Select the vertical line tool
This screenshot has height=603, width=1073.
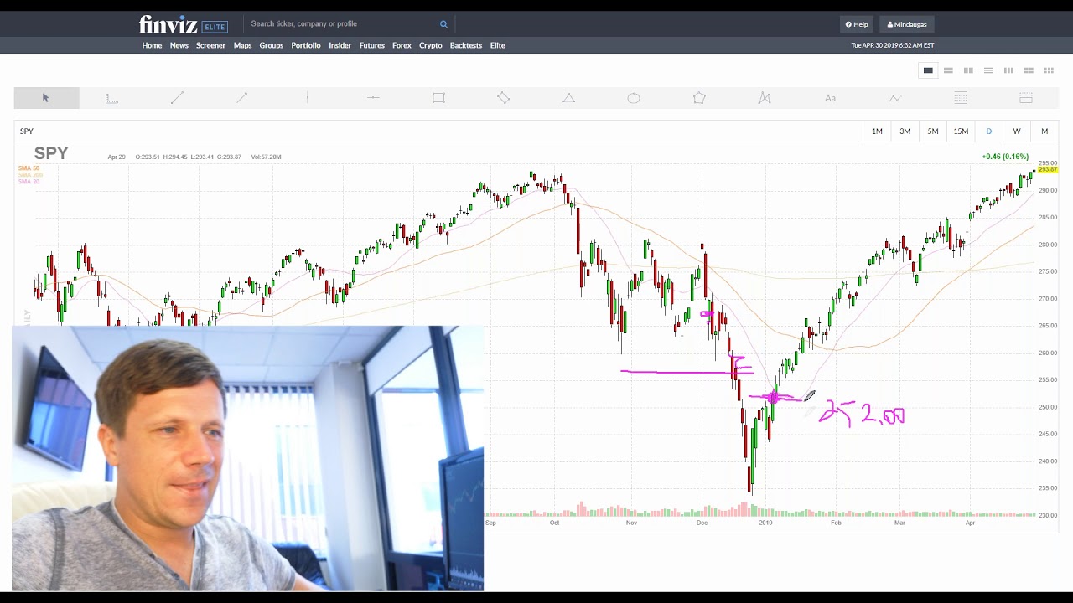coord(308,98)
